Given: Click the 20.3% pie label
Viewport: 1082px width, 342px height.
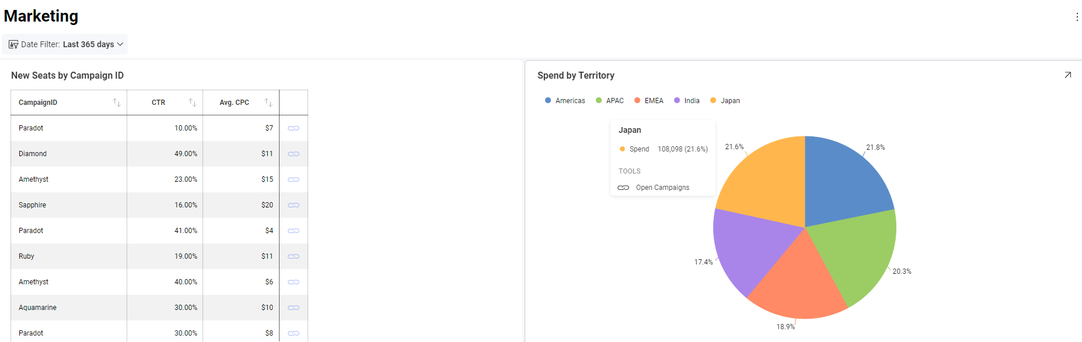Looking at the screenshot, I should coord(902,272).
